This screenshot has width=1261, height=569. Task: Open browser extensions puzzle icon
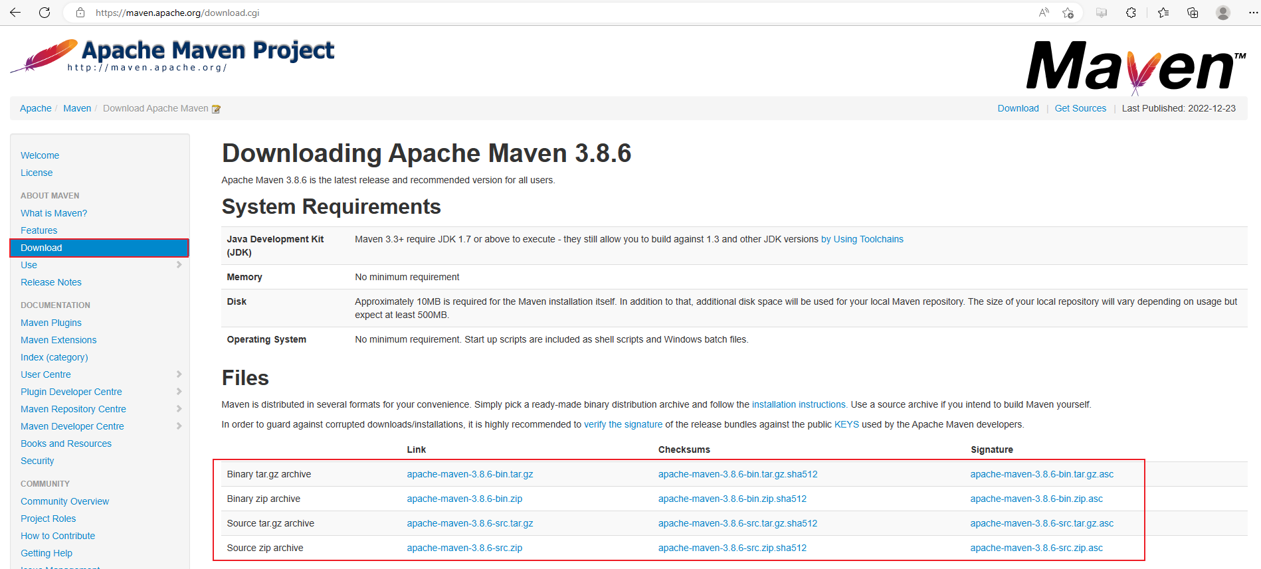[x=1131, y=13]
